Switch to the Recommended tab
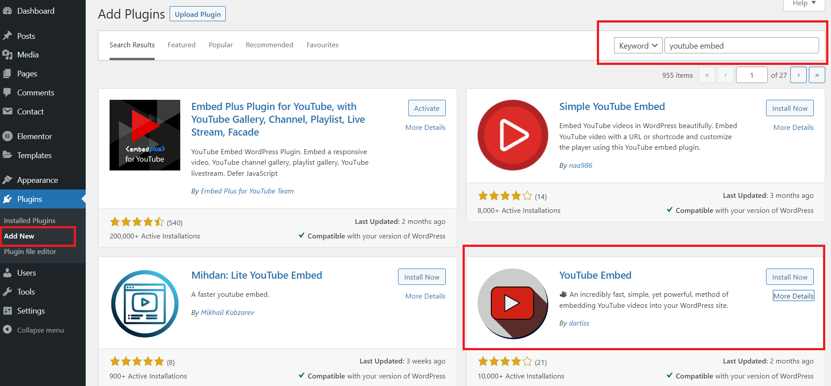This screenshot has width=831, height=386. [x=269, y=45]
